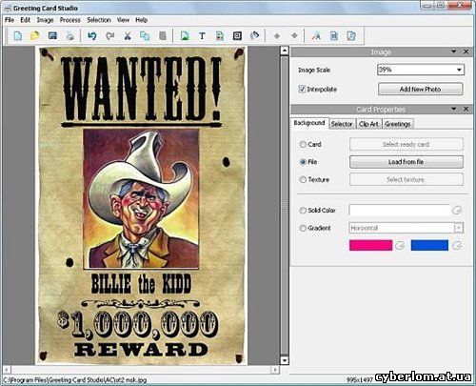This screenshot has width=476, height=386.
Task: Click the white solid color field
Action: coord(400,211)
